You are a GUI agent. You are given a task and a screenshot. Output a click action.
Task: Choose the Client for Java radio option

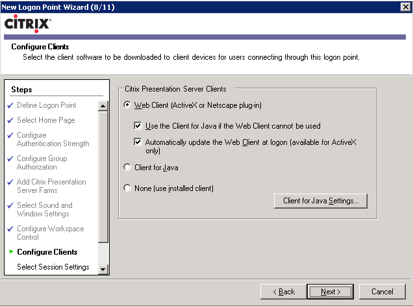point(127,167)
